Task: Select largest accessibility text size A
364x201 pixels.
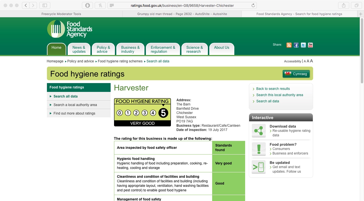Action: [311, 61]
